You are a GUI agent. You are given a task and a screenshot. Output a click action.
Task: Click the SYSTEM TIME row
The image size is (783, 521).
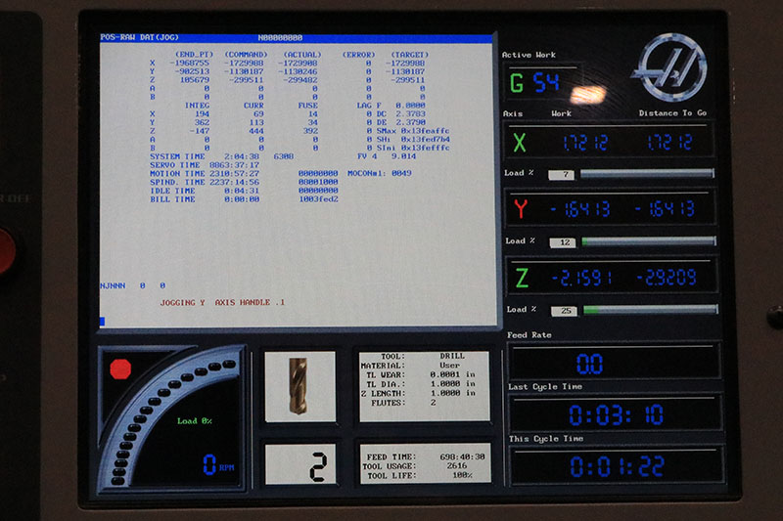[x=222, y=156]
